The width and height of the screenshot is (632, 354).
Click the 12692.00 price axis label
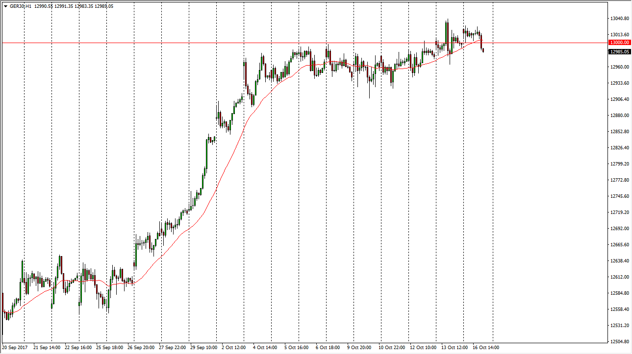coord(619,229)
